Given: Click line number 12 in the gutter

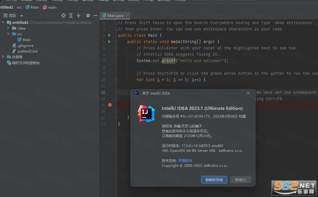Looking at the screenshot, I should (x=103, y=92).
